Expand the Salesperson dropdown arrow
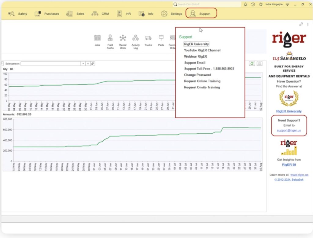 (x=83, y=63)
